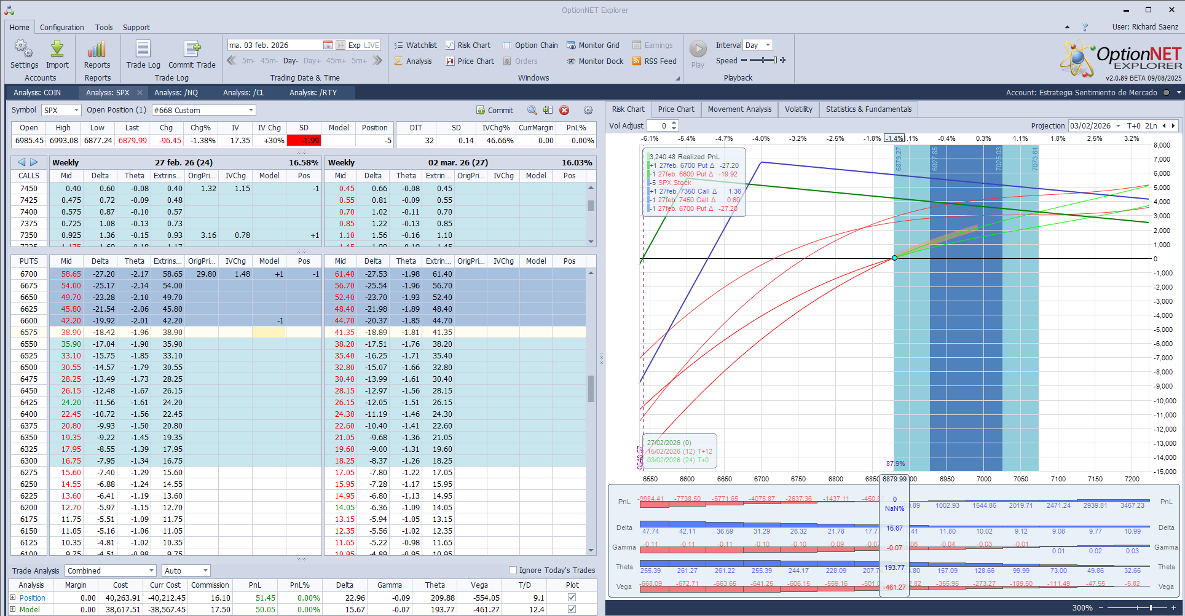1185x616 pixels.
Task: Click the expiration jump icon beside Exp
Action: click(340, 45)
